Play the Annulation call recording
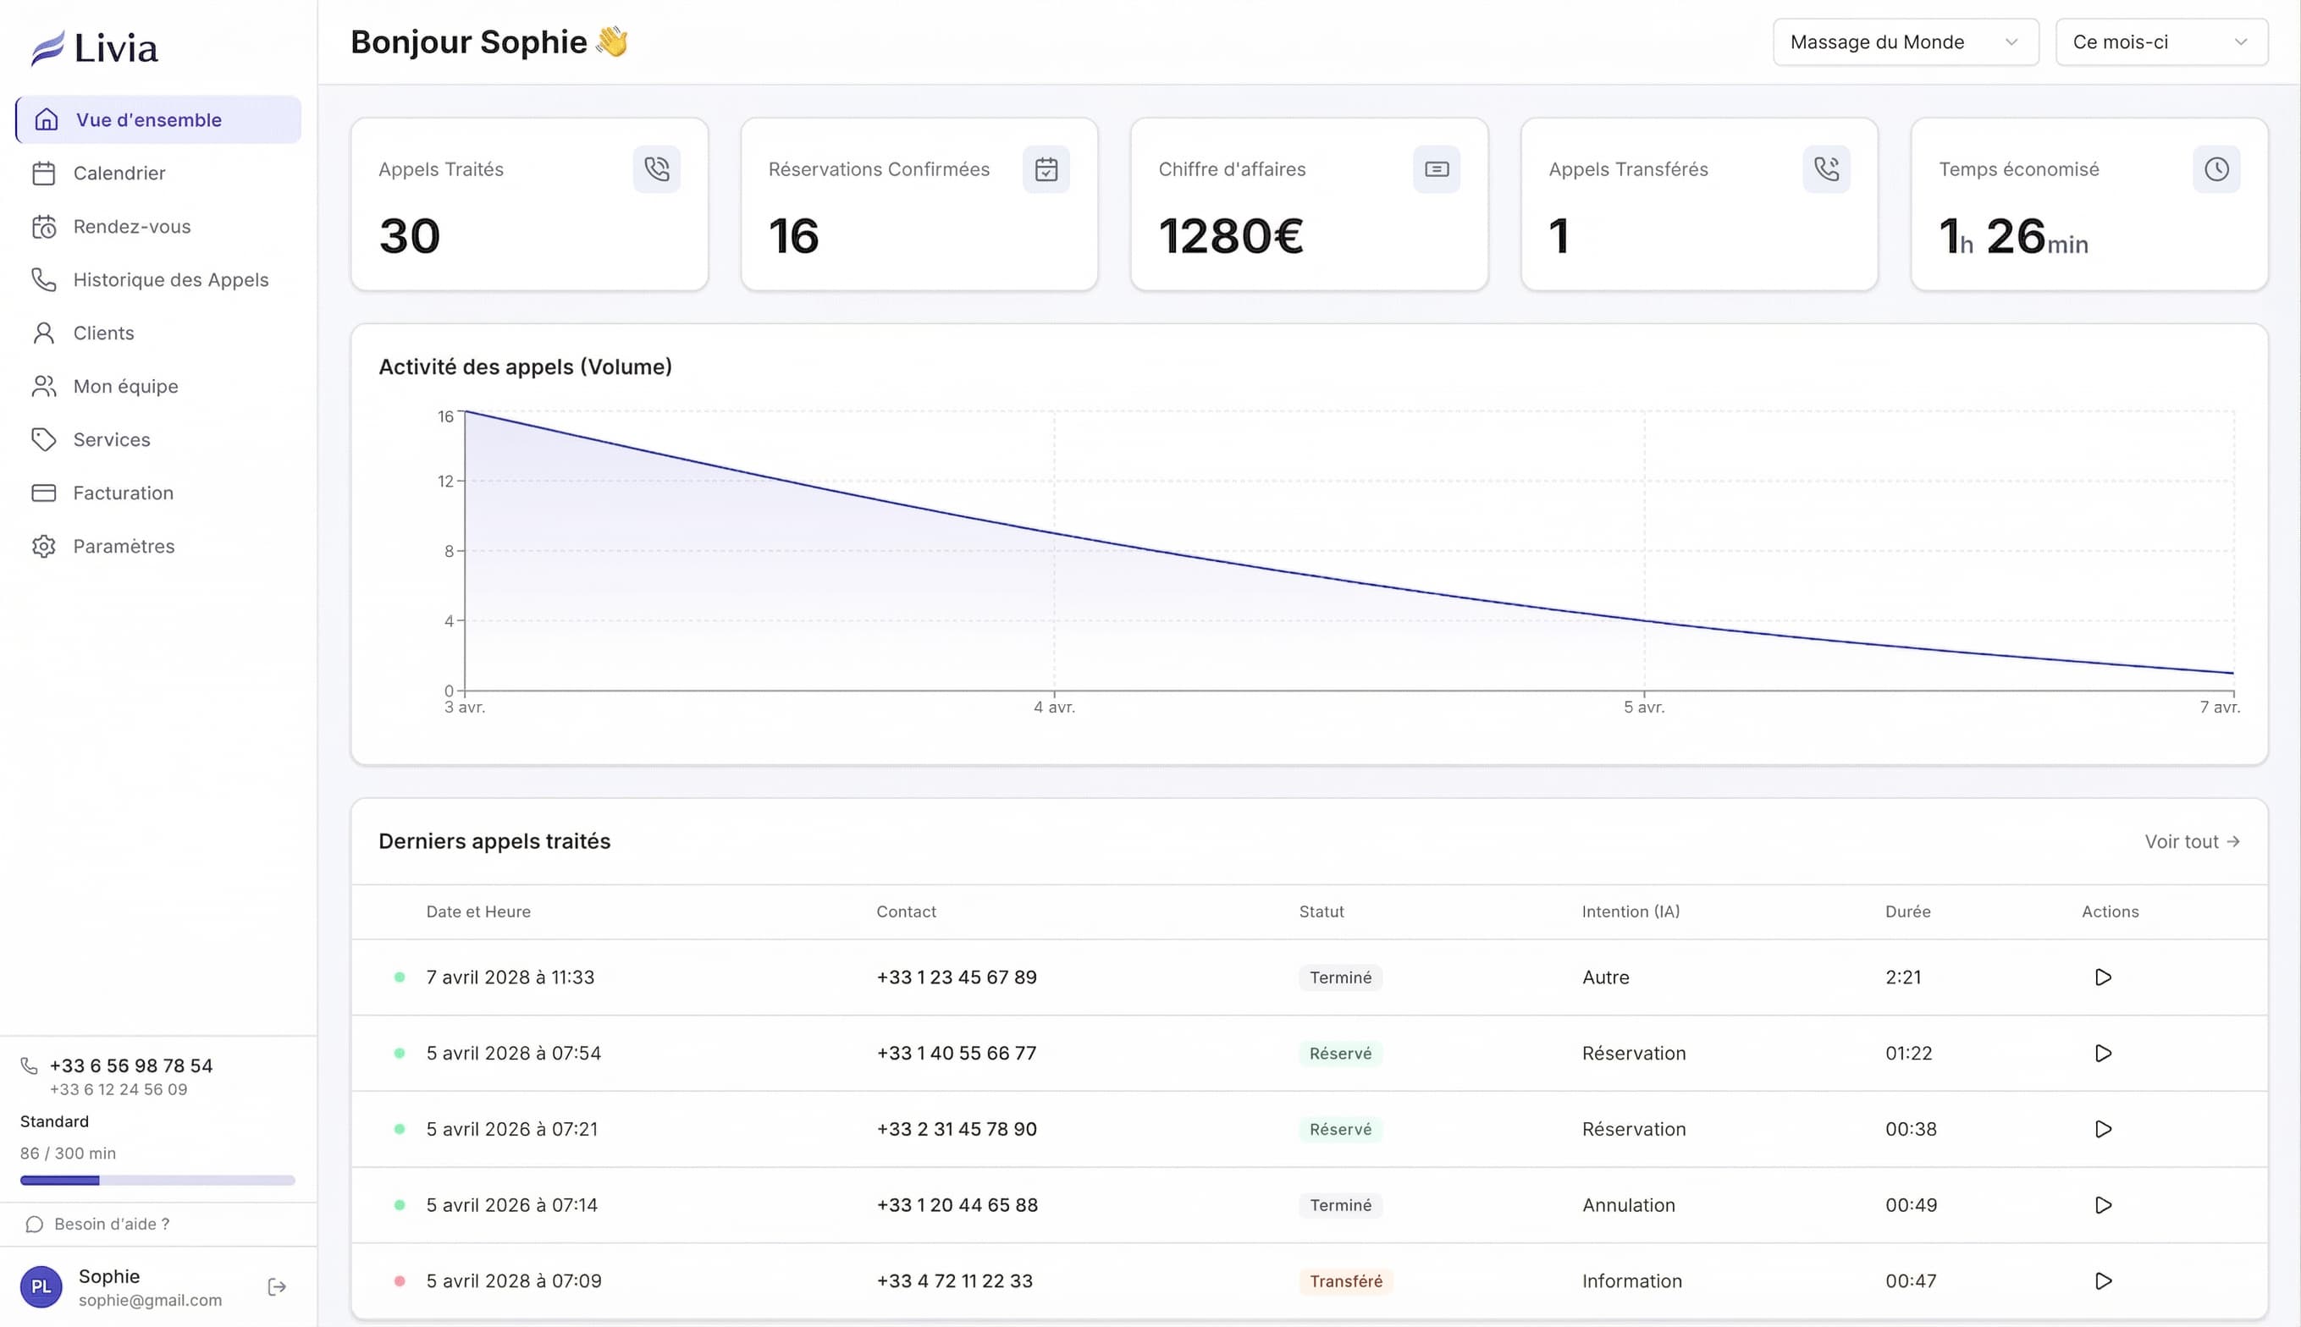2301x1327 pixels. click(x=2103, y=1204)
